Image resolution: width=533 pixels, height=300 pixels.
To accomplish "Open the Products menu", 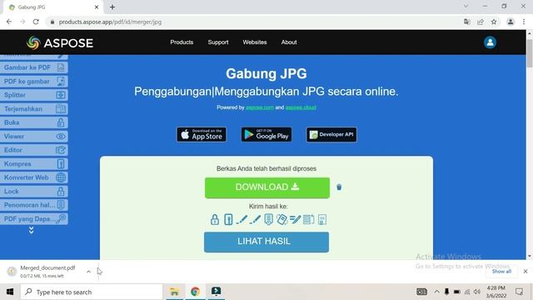I will (x=182, y=42).
